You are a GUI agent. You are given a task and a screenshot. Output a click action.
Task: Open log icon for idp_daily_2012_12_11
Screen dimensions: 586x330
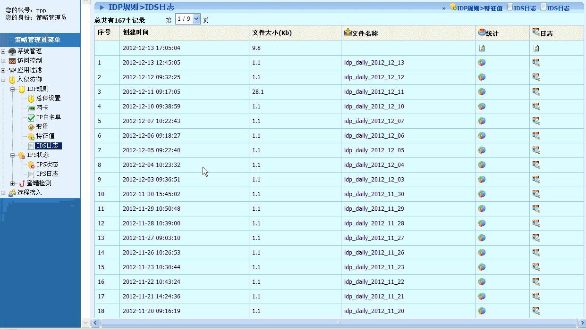pos(536,92)
